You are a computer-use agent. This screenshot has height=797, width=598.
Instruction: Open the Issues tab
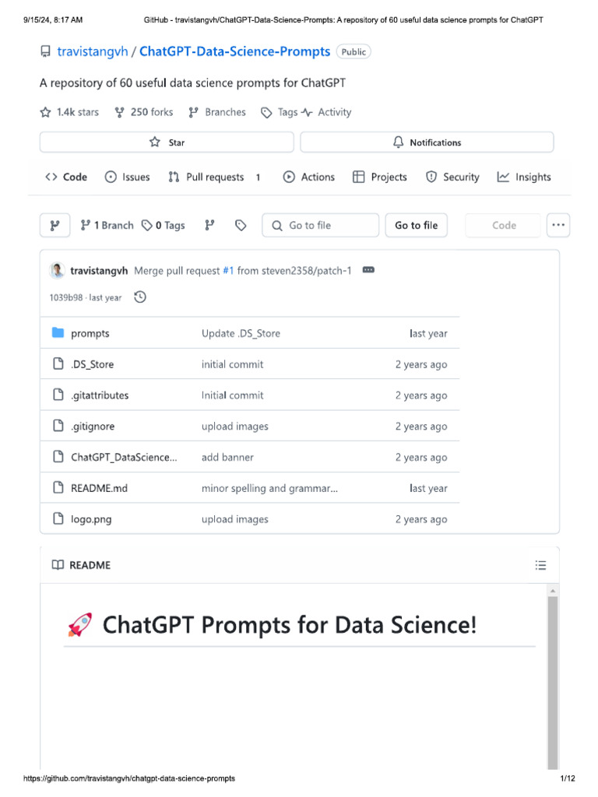point(127,177)
